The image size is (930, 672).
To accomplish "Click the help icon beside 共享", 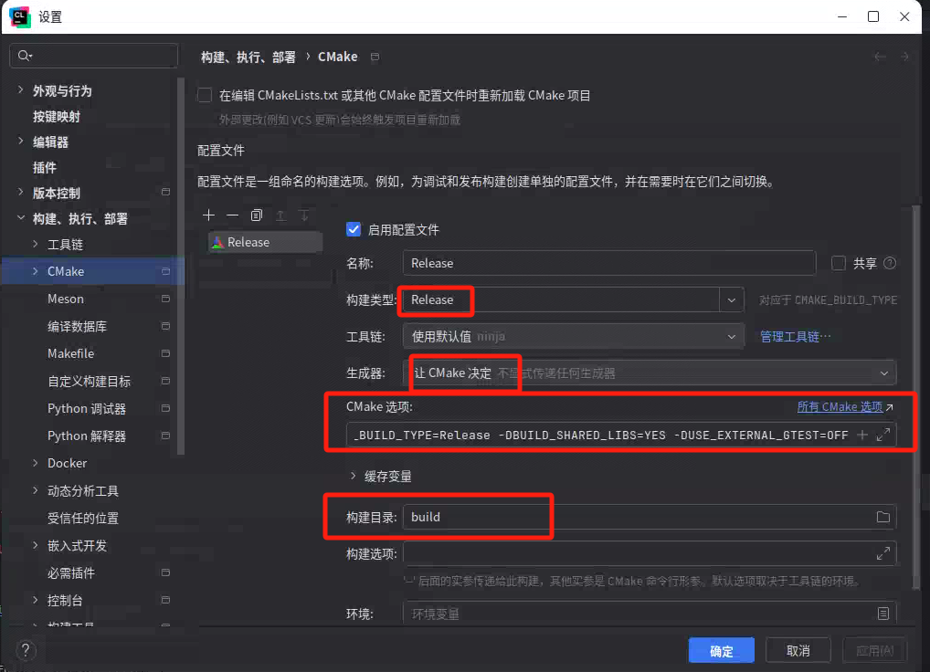I will [890, 263].
